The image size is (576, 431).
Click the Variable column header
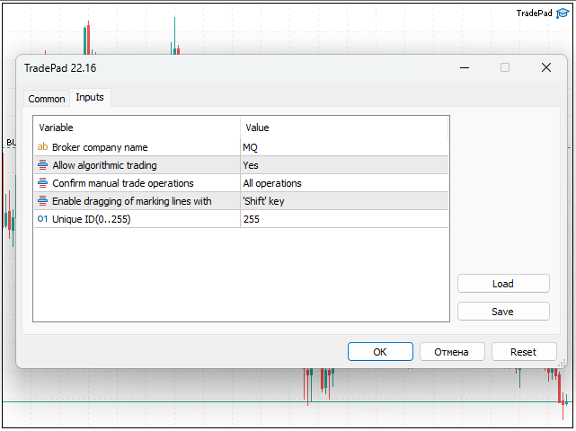137,128
